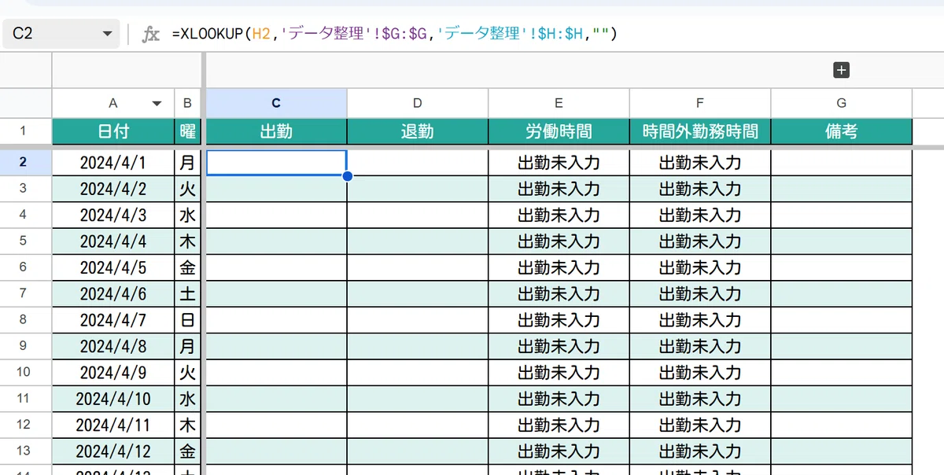Click the Name box showing C2
944x475 pixels.
coord(60,34)
